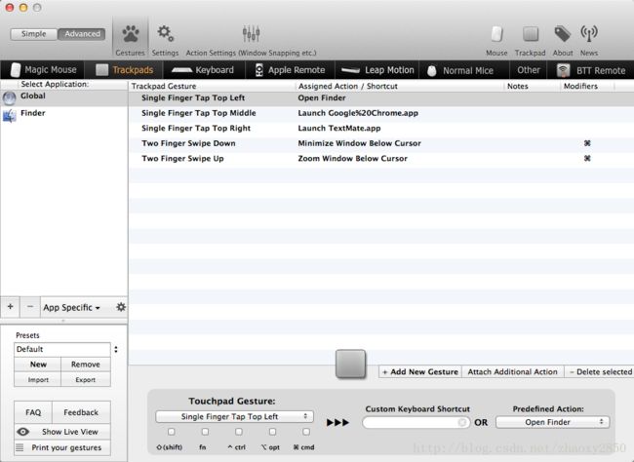Open the Predefined Action dropdown
The image size is (634, 462).
[552, 422]
